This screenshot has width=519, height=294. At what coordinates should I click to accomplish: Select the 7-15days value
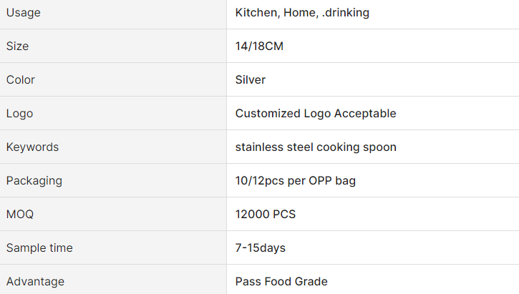pyautogui.click(x=261, y=248)
